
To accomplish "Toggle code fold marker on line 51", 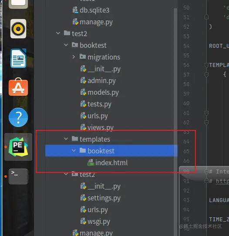I will [x=206, y=17].
